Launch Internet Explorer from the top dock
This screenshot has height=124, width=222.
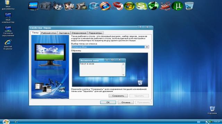point(93,6)
